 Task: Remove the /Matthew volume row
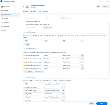point(82,62)
